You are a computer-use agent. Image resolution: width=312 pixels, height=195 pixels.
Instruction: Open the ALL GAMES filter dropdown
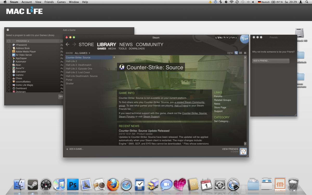(82, 53)
